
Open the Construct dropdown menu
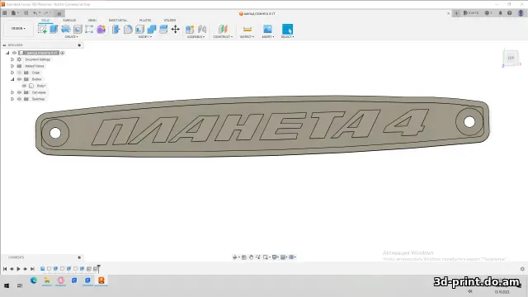(223, 36)
